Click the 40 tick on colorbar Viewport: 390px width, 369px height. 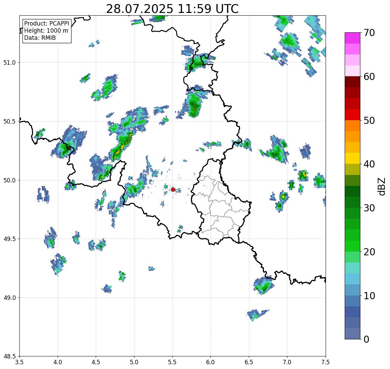click(x=369, y=164)
